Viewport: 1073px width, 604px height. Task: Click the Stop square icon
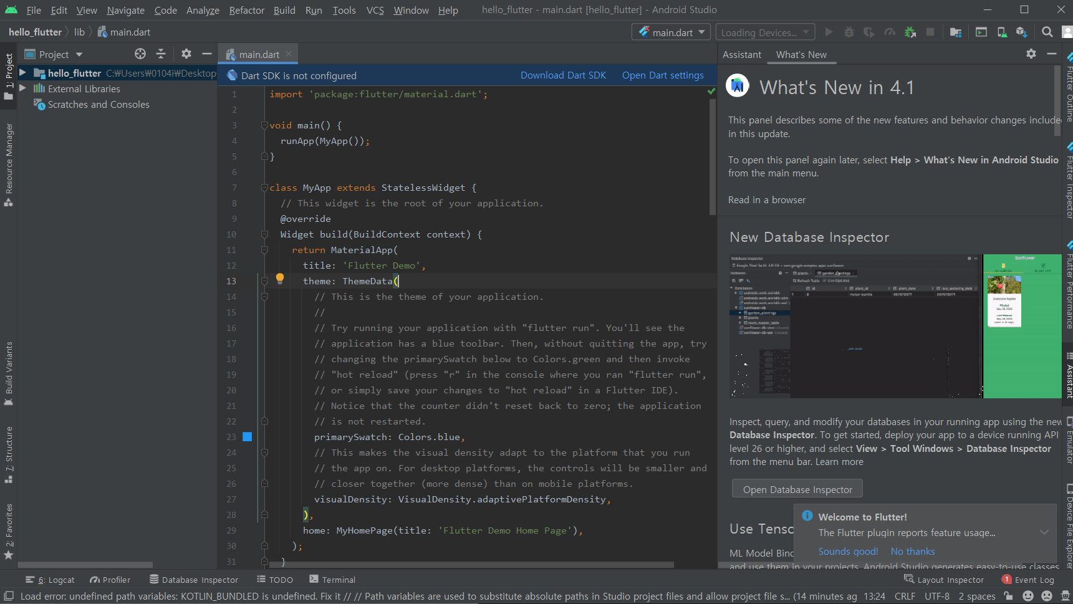point(930,32)
